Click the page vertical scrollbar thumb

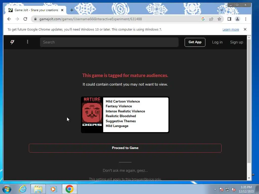click(x=249, y=101)
